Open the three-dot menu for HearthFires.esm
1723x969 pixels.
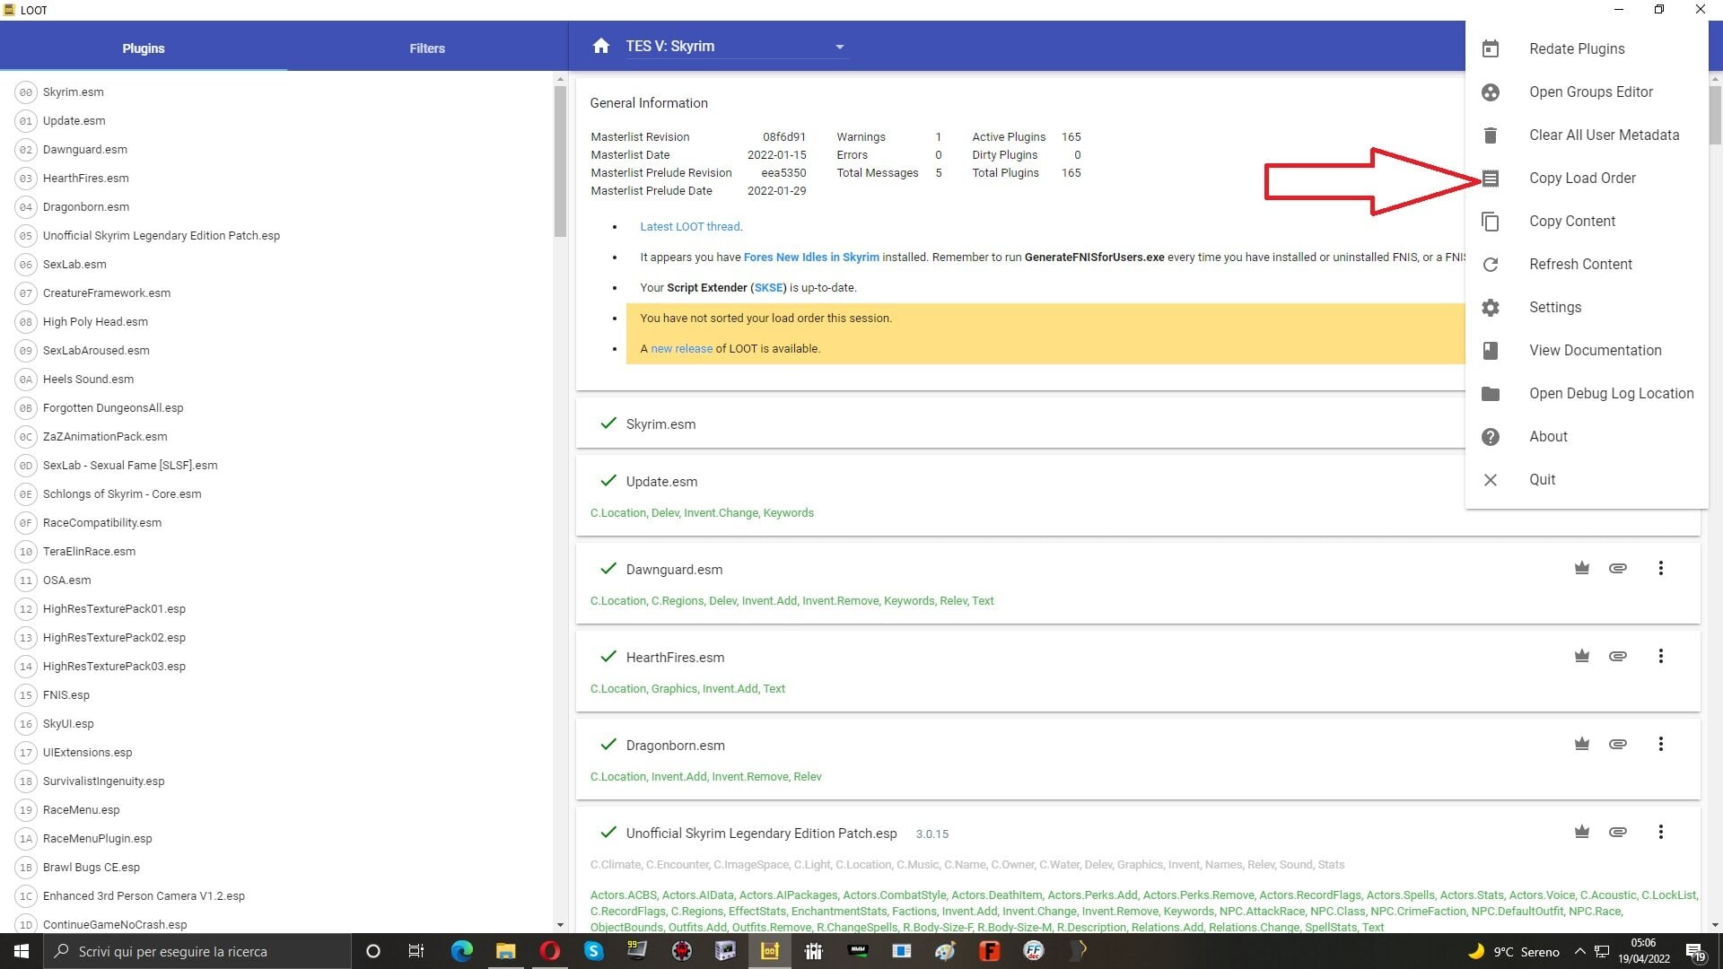coord(1661,656)
